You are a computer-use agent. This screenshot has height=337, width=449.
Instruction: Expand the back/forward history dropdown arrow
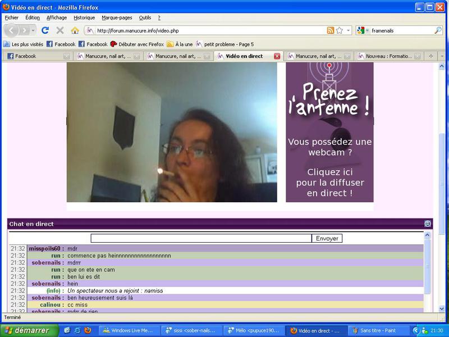[x=34, y=30]
